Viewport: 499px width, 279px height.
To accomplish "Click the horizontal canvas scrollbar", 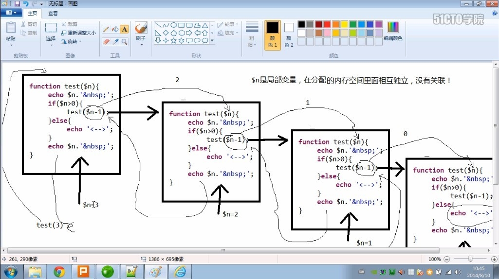I will point(223,250).
